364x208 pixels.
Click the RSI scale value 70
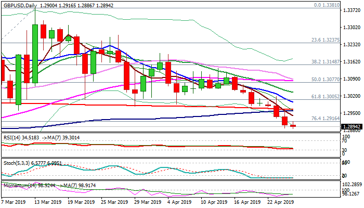pos(344,140)
